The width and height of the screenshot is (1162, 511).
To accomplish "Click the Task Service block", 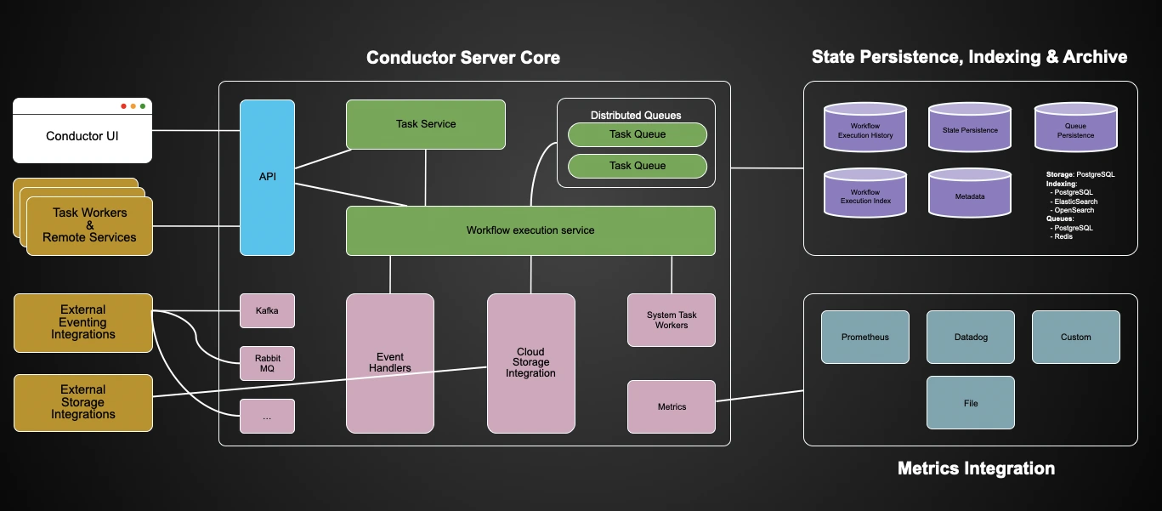I will pyautogui.click(x=425, y=123).
